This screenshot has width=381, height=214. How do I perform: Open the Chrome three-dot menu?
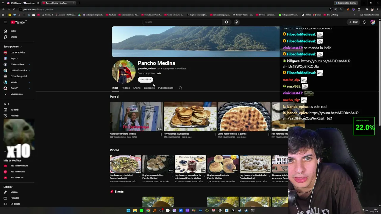click(377, 9)
